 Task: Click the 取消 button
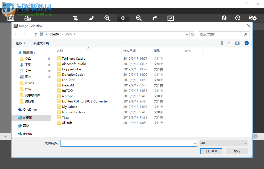(x=237, y=151)
